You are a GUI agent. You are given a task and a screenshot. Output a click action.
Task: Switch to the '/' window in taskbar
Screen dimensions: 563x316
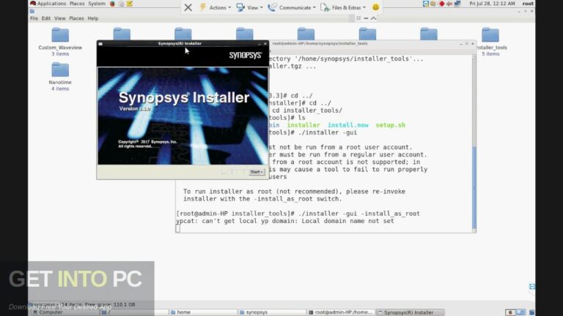pos(133,312)
